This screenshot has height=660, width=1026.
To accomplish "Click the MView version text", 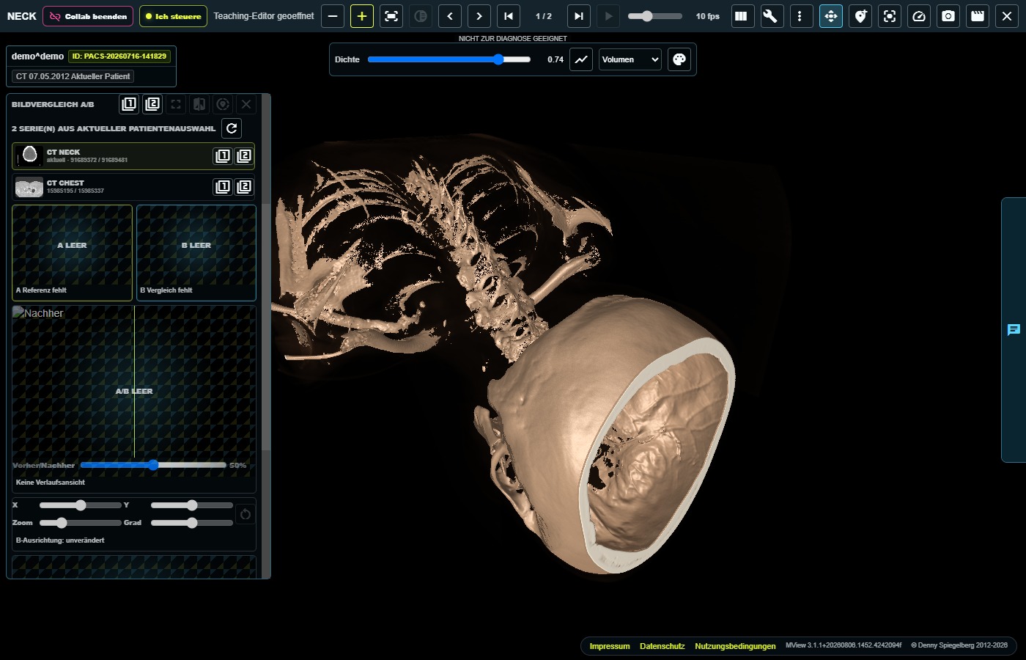I will coord(844,645).
